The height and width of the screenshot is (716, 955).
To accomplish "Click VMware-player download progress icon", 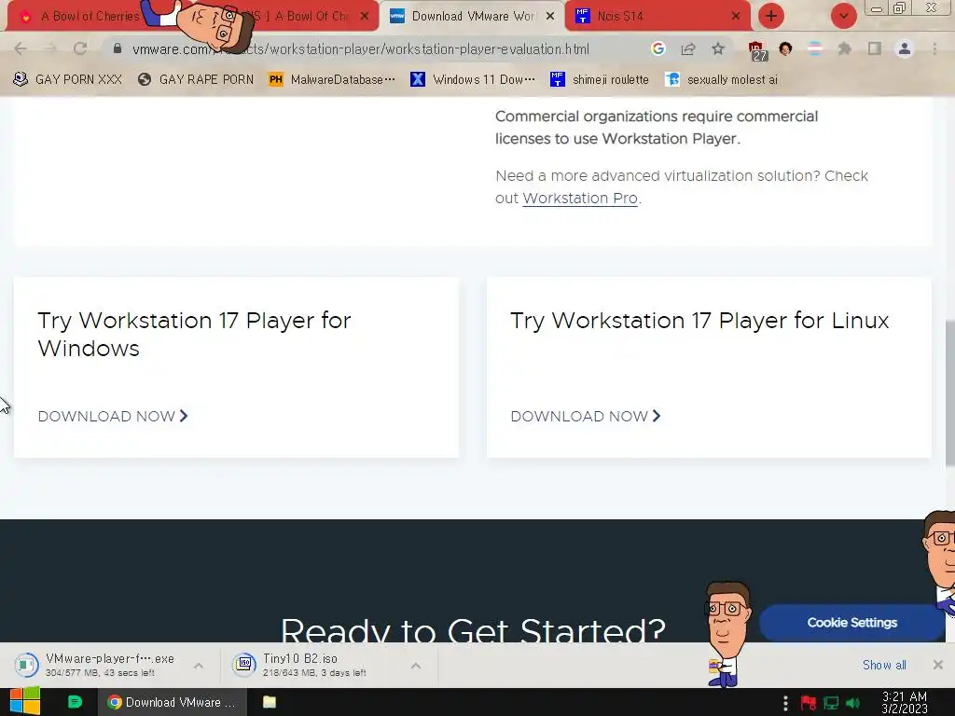I will coord(26,665).
